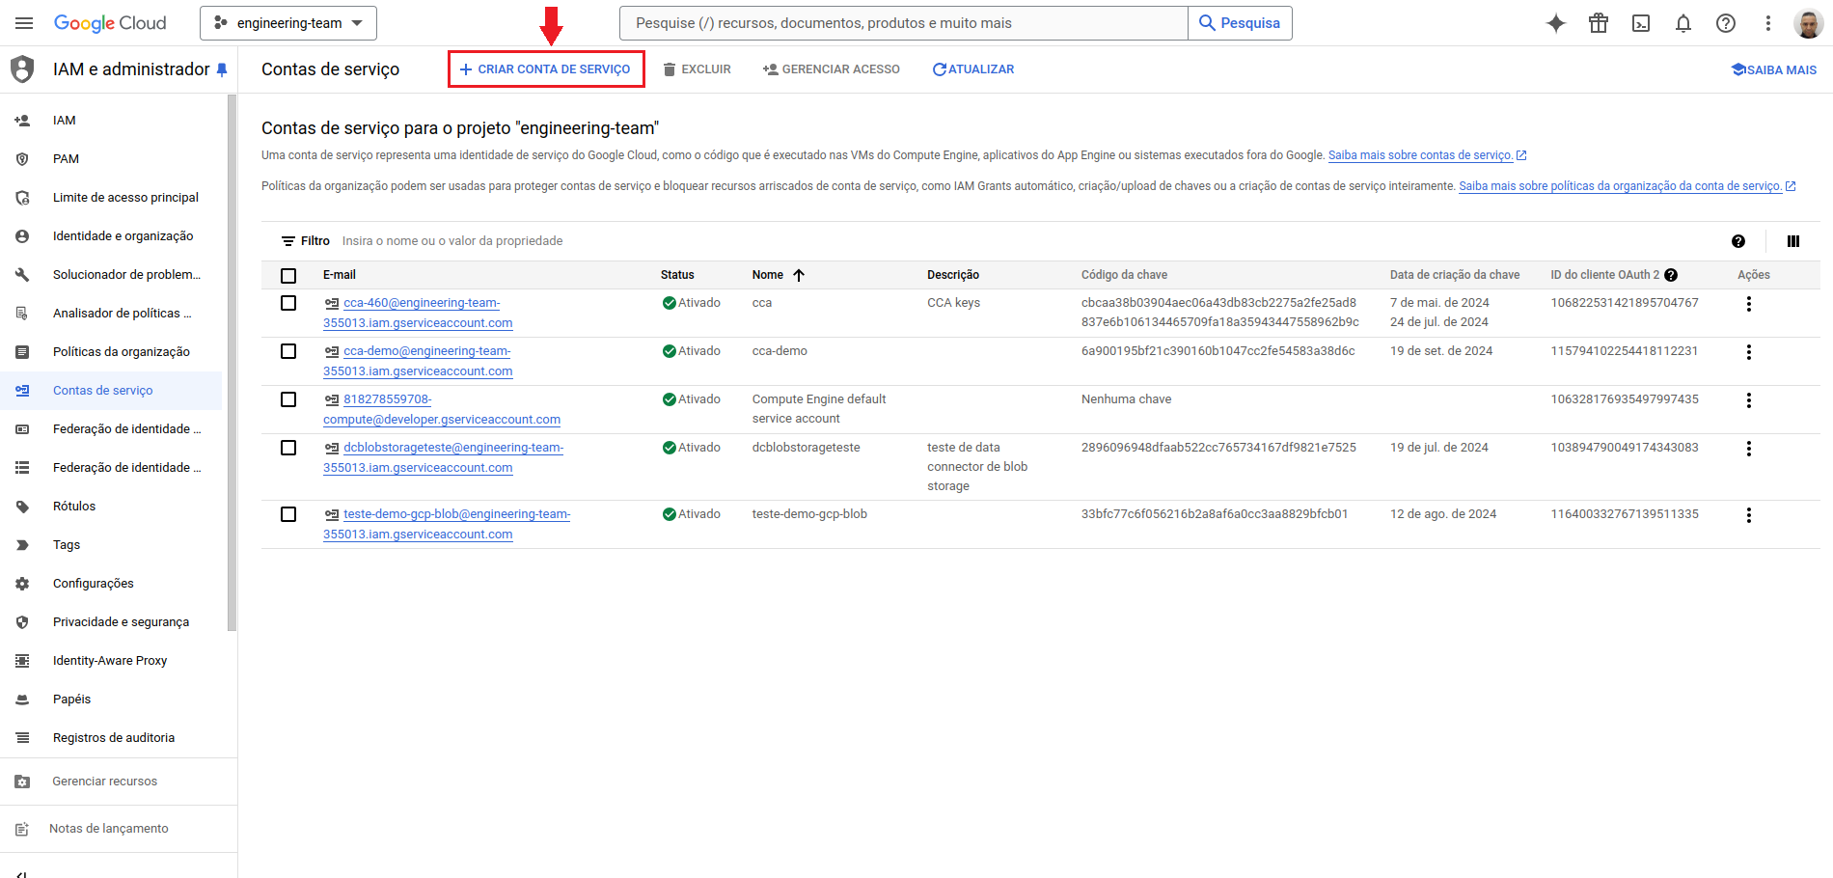Screen dimensions: 1833x878
Task: Open Políticas da organização in sidebar
Action: 121,352
